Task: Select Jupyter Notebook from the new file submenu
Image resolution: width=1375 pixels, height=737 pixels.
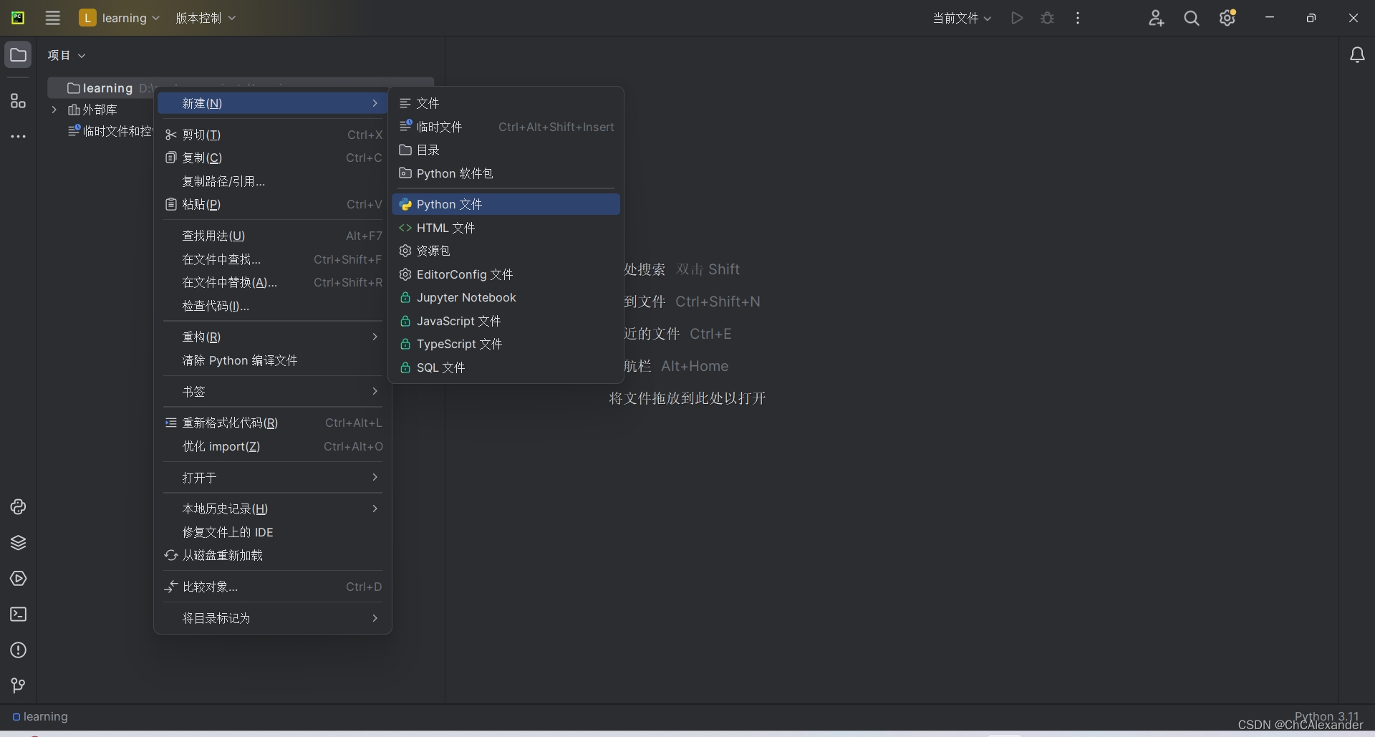Action: tap(466, 297)
